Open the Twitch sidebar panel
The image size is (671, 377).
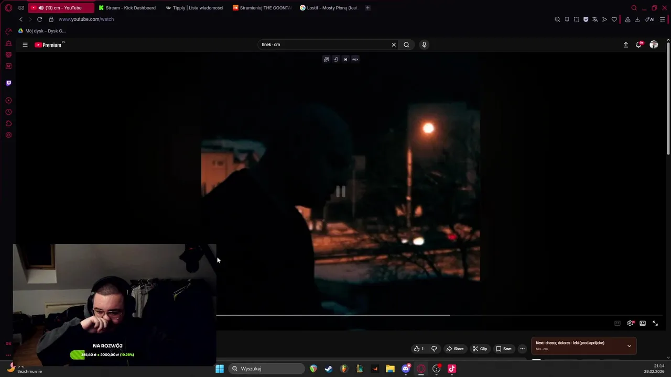click(8, 83)
